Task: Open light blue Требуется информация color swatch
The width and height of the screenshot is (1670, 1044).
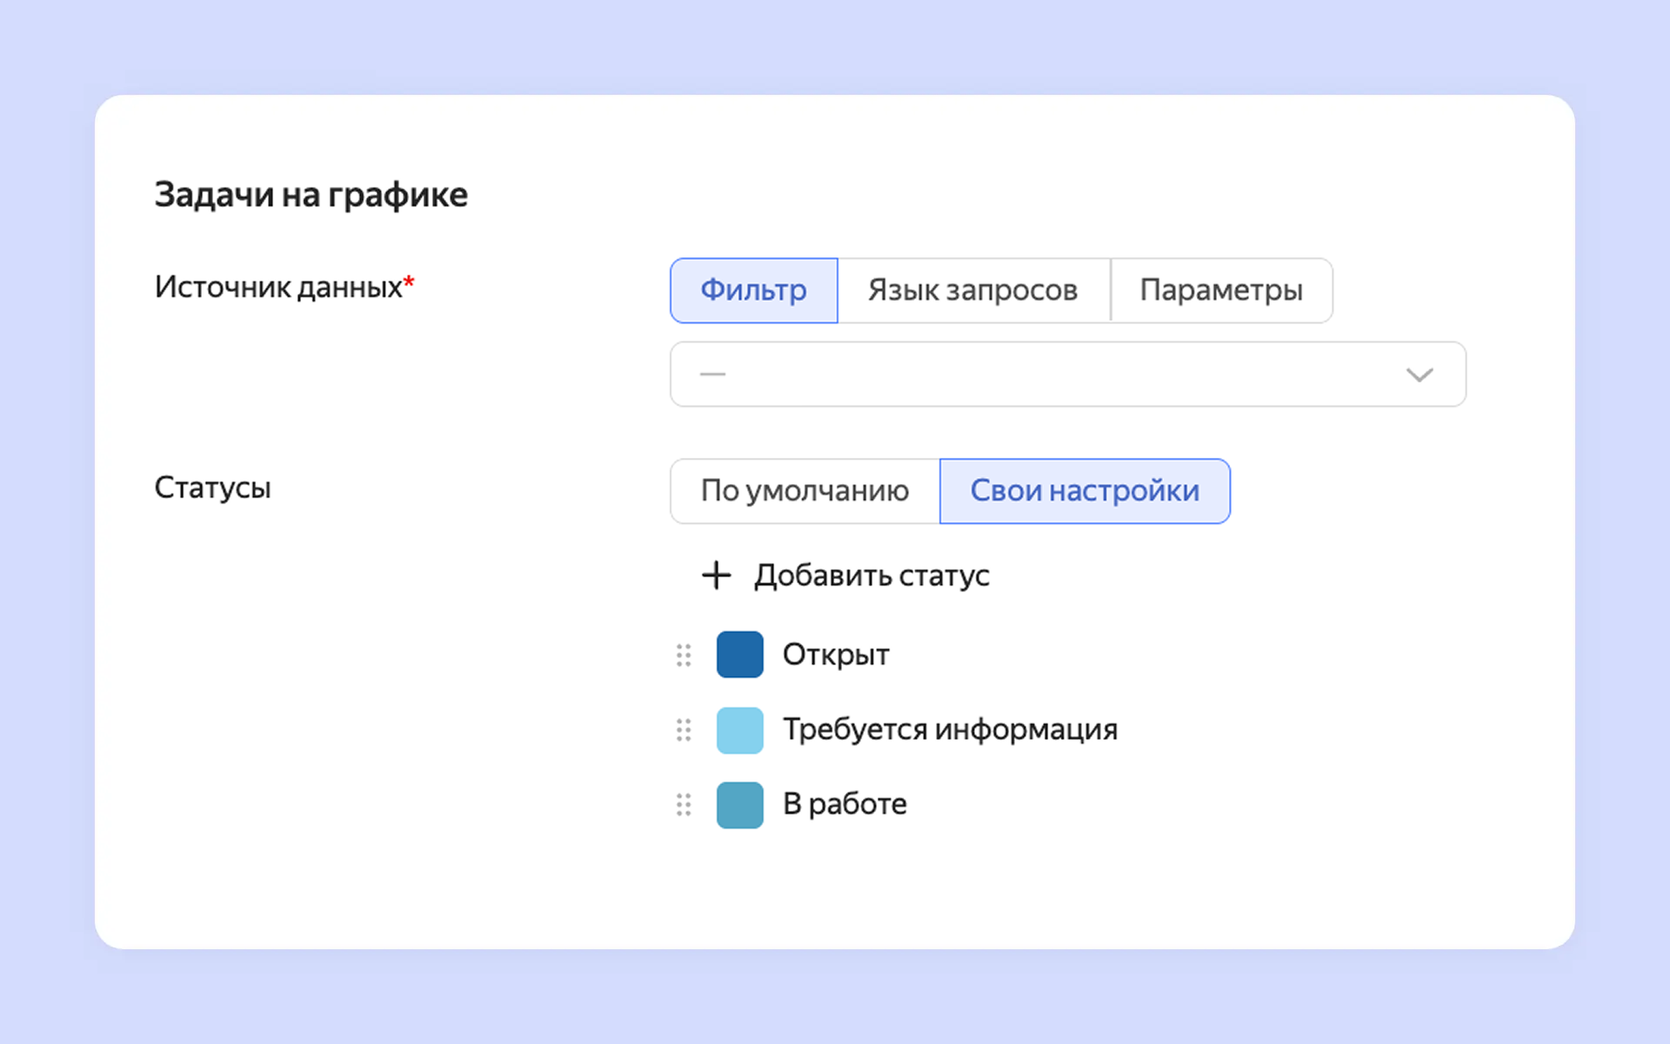Action: pyautogui.click(x=739, y=730)
